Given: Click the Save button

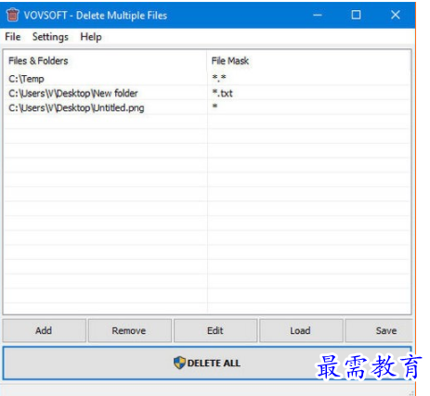Looking at the screenshot, I should 380,331.
